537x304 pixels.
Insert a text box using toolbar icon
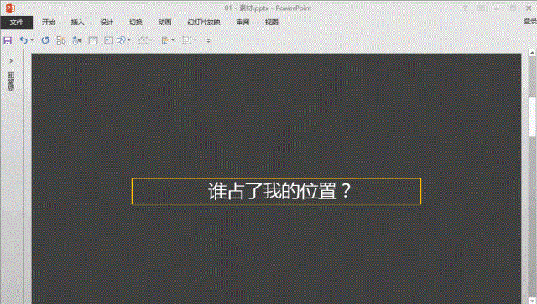93,40
